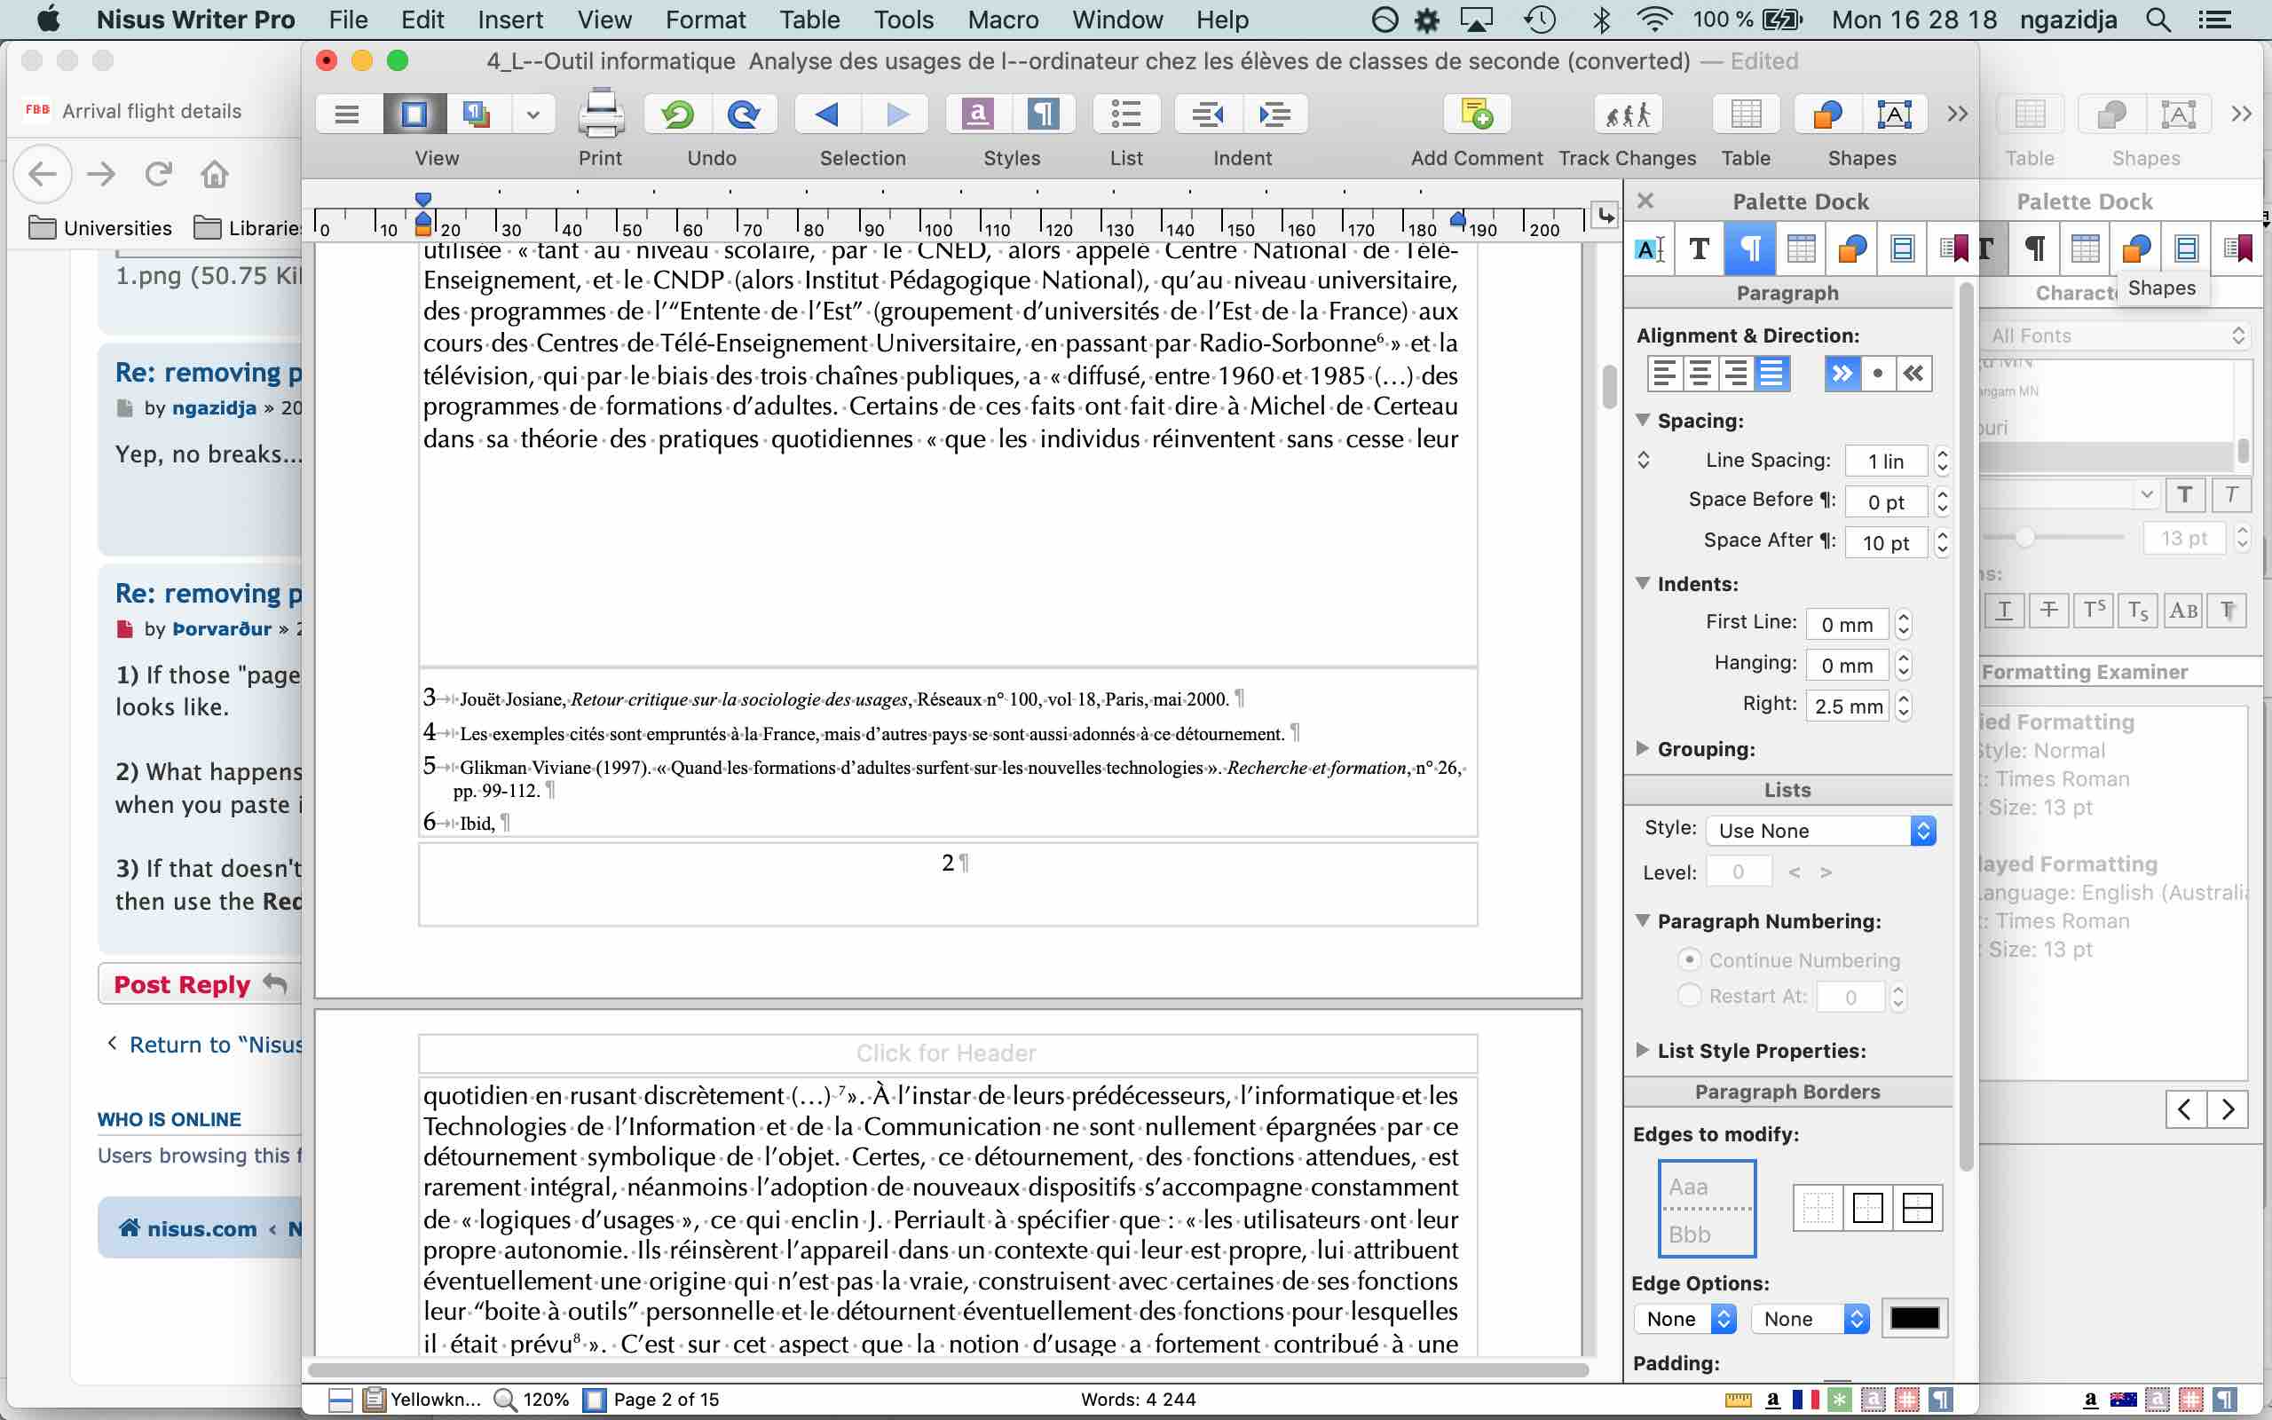
Task: Select Page View icon in toolbar
Action: [413, 114]
